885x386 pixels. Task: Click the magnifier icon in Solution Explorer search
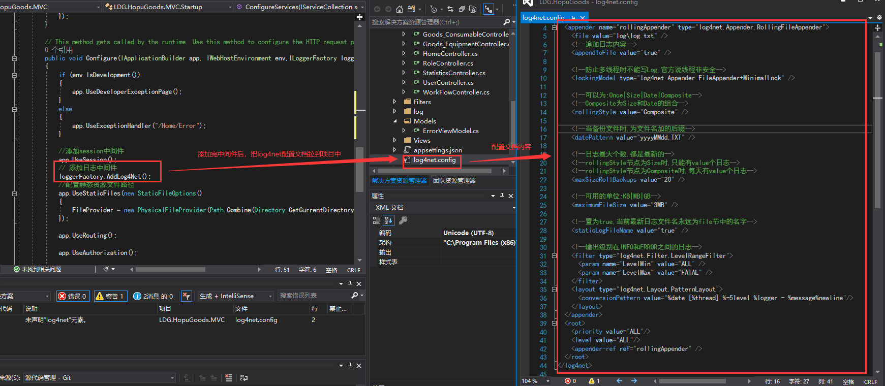506,22
